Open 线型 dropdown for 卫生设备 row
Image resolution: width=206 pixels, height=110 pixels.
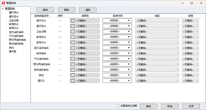point(157,31)
